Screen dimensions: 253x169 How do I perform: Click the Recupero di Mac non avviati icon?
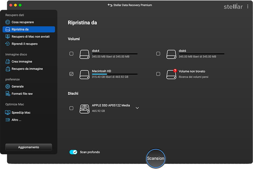8,36
